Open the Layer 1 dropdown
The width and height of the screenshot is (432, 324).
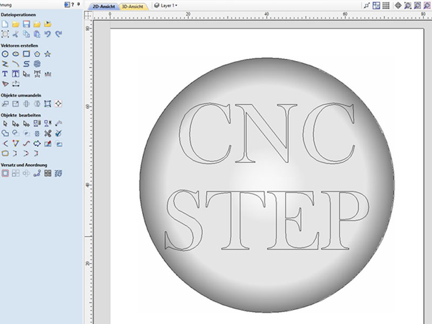click(x=166, y=5)
